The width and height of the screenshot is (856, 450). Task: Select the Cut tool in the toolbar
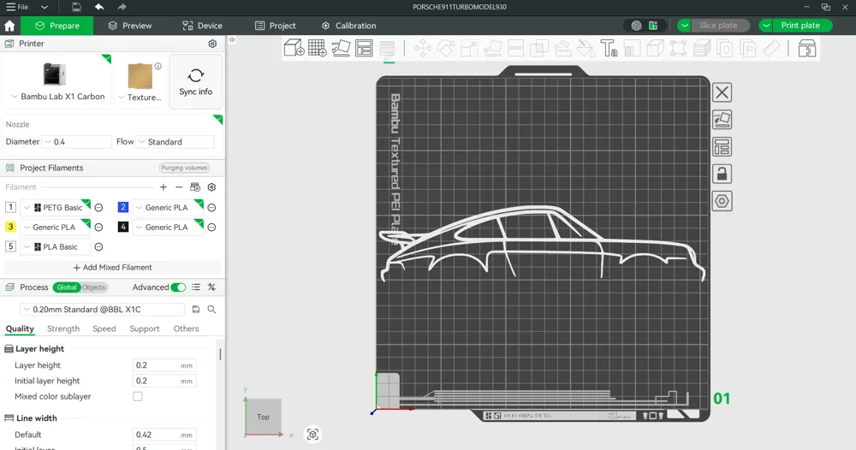pyautogui.click(x=516, y=48)
